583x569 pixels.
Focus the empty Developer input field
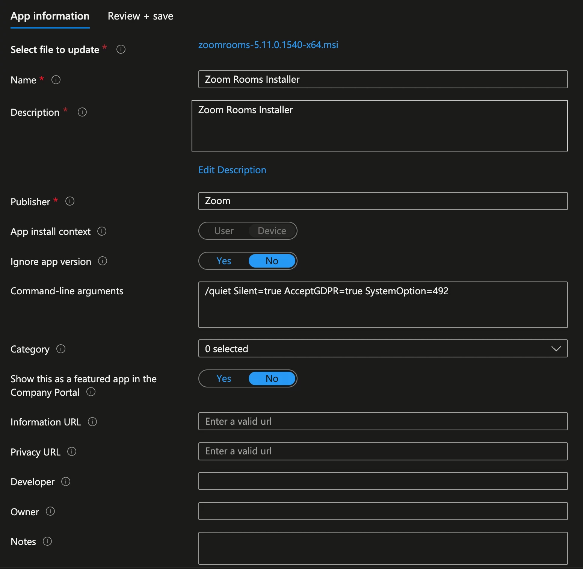pyautogui.click(x=383, y=481)
